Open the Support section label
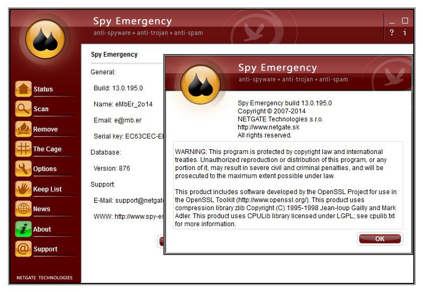 pos(46,249)
